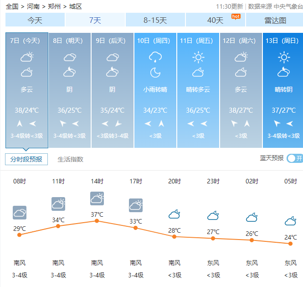Image resolution: width=303 pixels, height=287 pixels.
Task: Select the 分时段预报 tab
Action: click(26, 159)
